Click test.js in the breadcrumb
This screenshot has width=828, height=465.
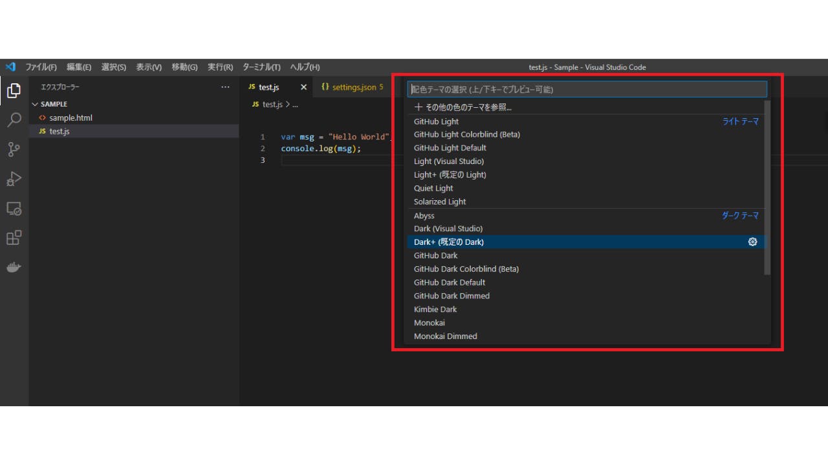(x=273, y=104)
